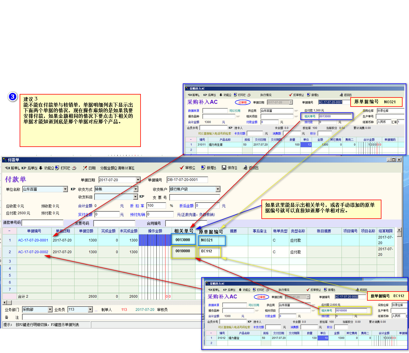Viewport: 409px width, 353px height.
Task: Click left arrow of grid horizontal scrollbar
Action: pos(4,303)
